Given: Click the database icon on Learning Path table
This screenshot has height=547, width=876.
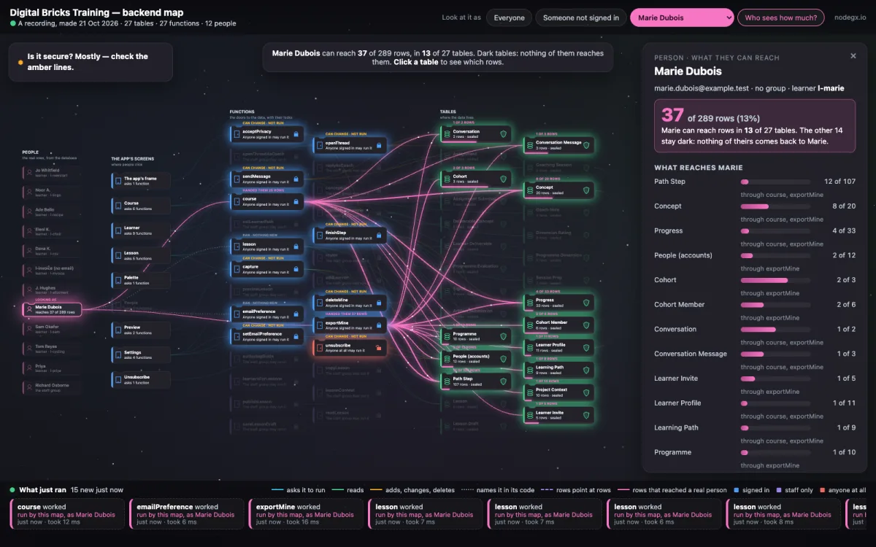Looking at the screenshot, I should tap(530, 370).
